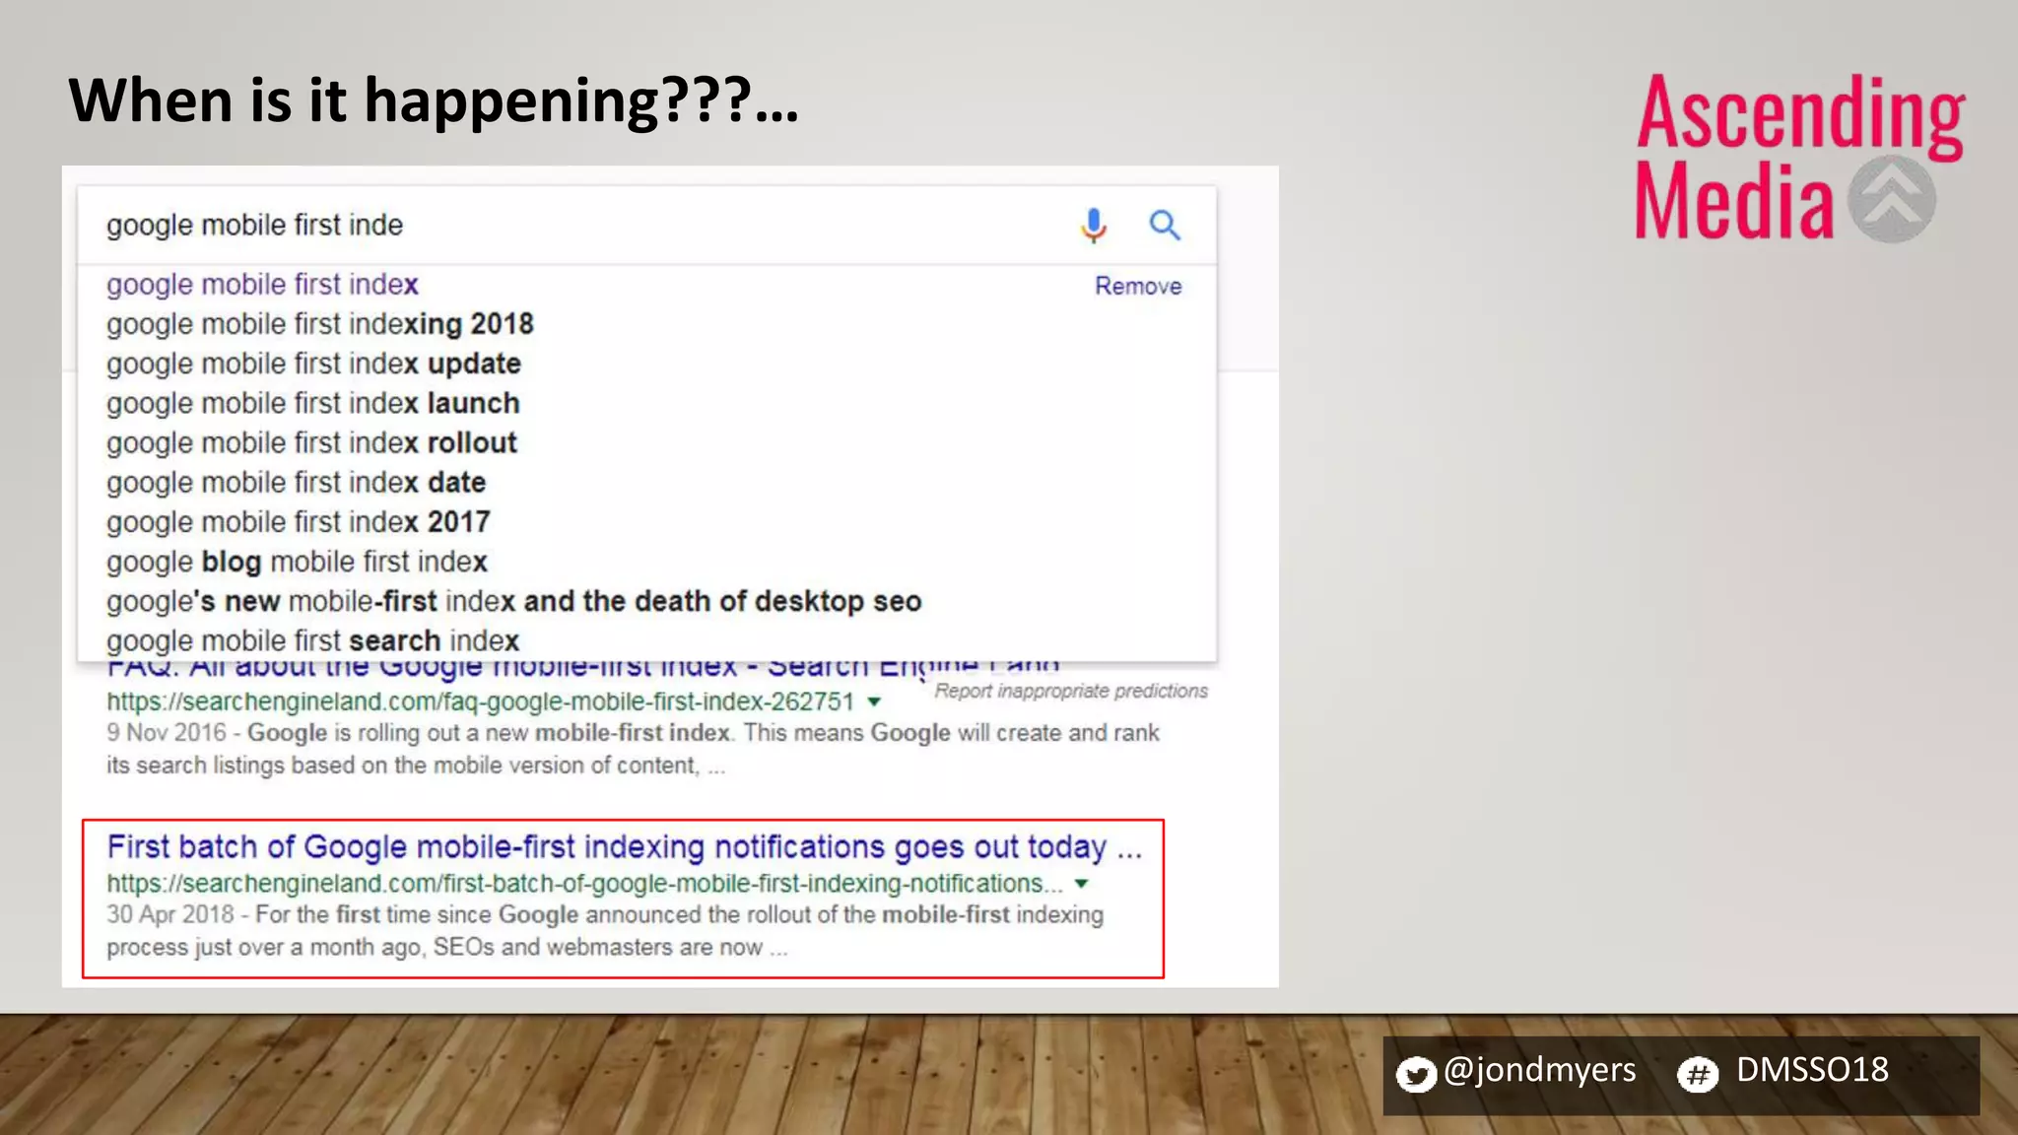
Task: Click the @jondmyers Twitter handle
Action: 1539,1070
